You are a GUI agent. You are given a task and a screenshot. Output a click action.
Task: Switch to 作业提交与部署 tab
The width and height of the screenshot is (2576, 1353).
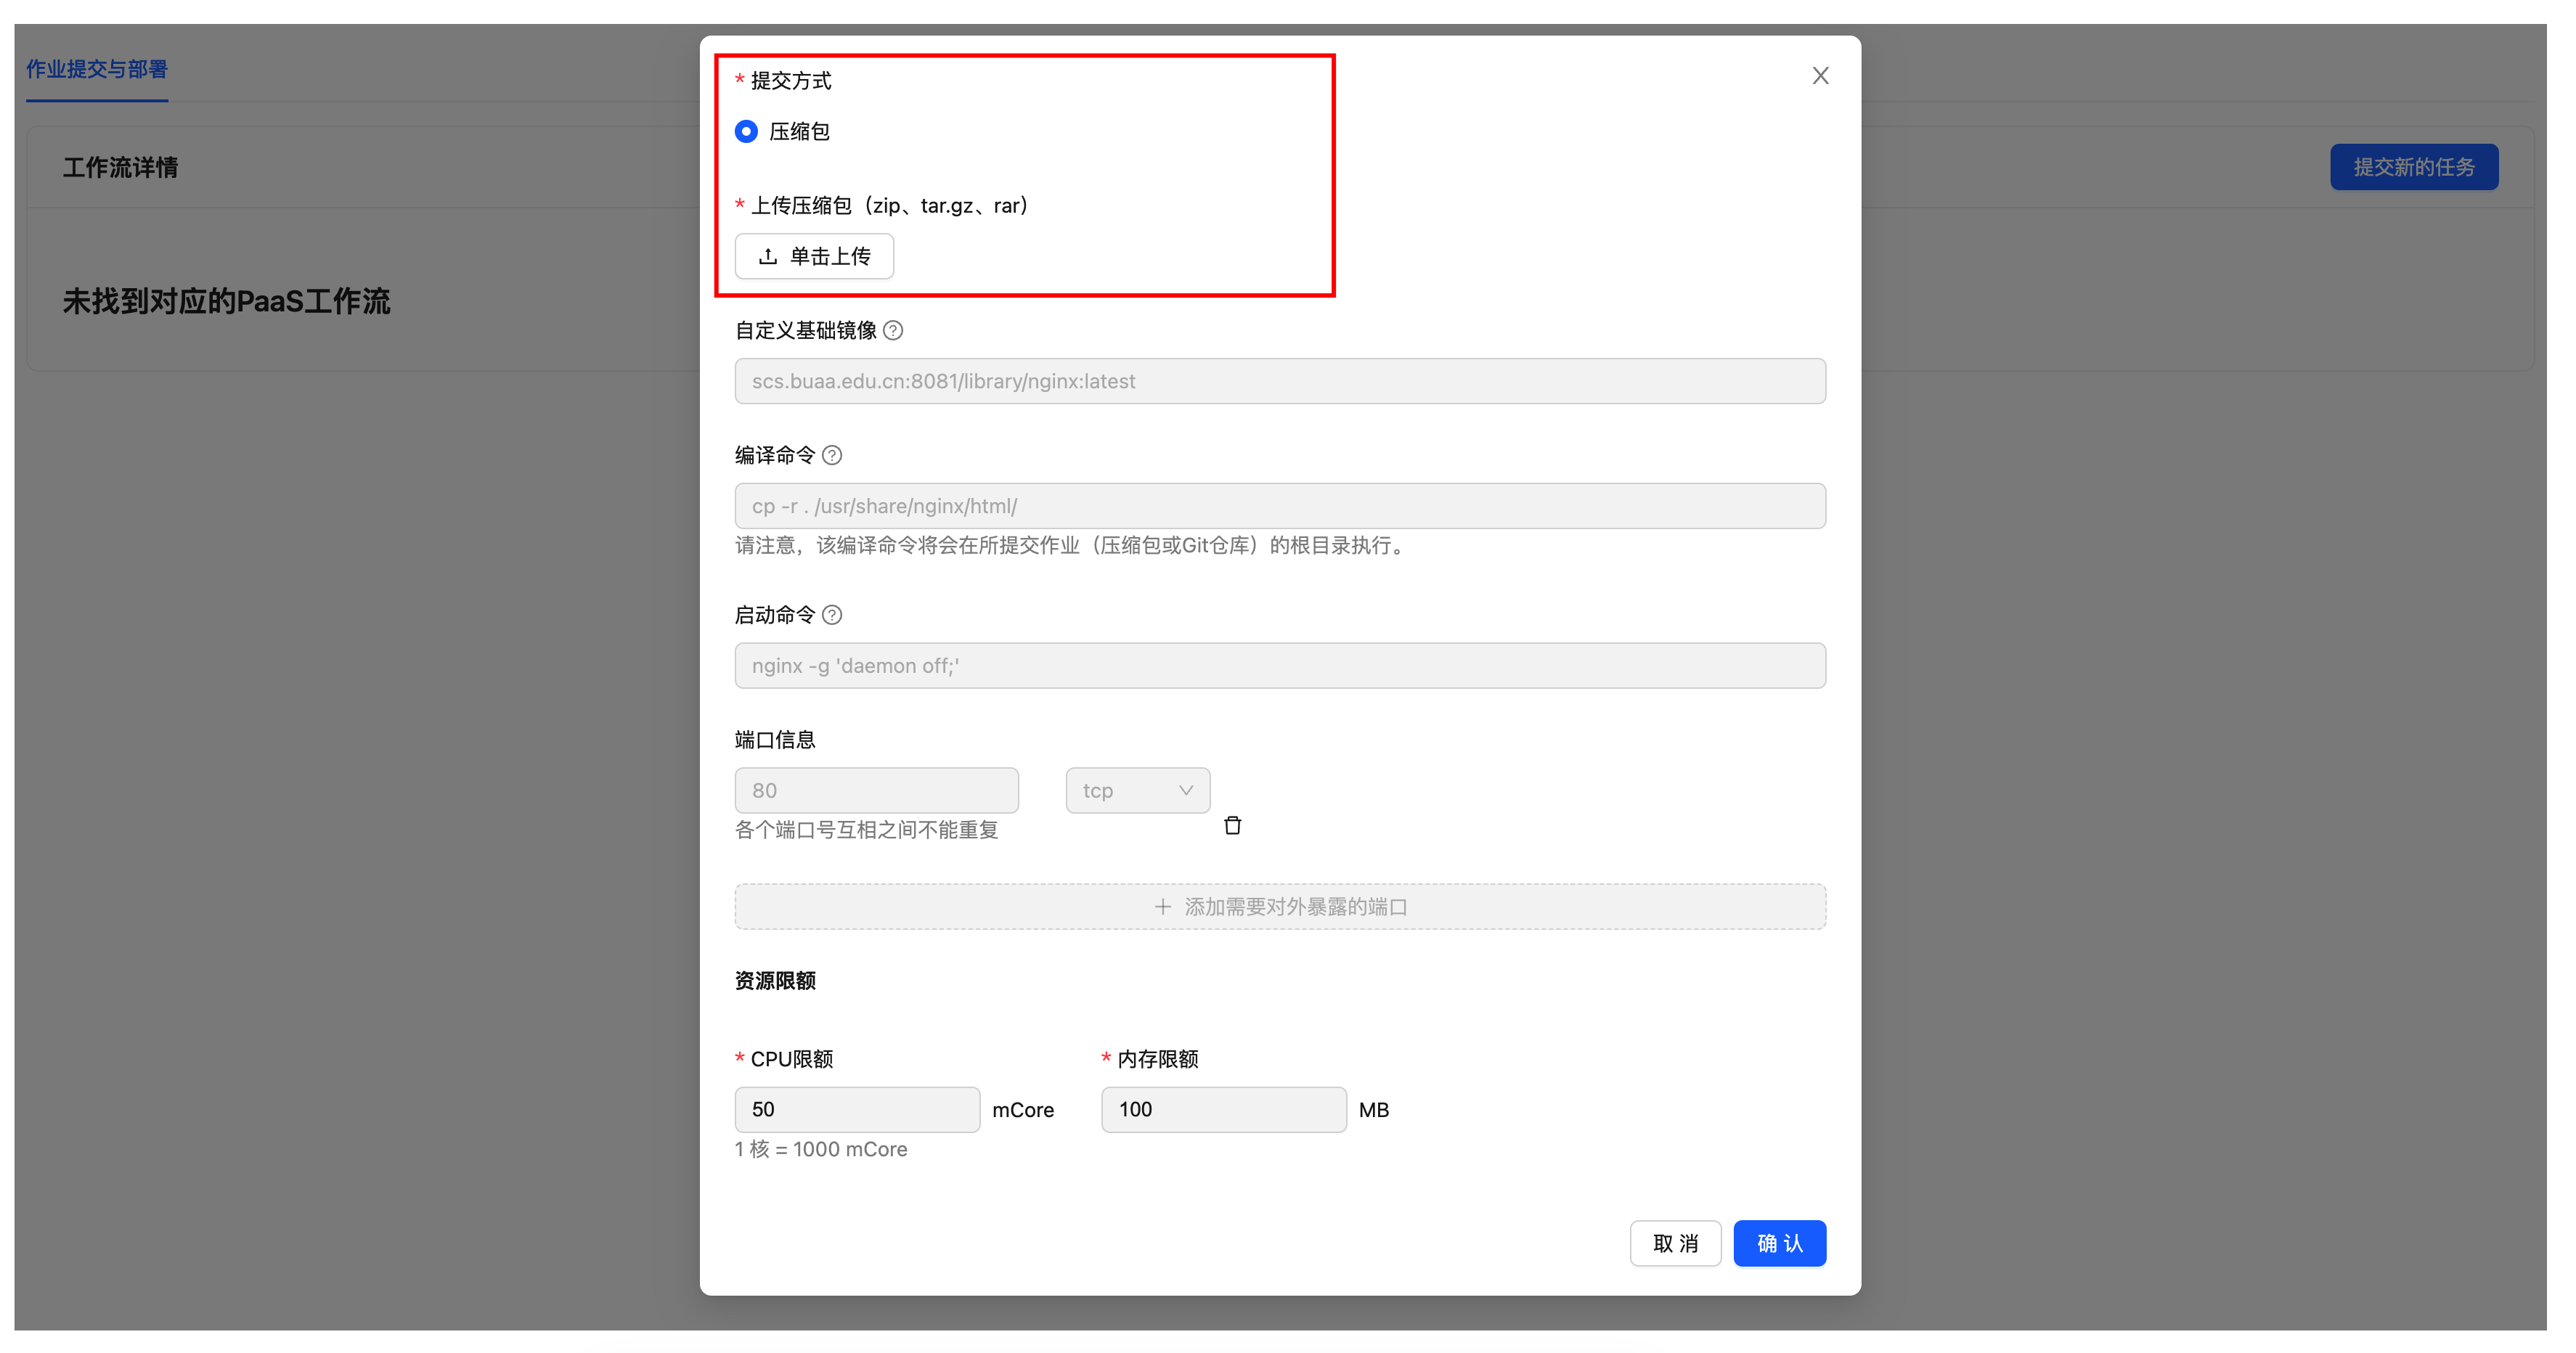pos(97,69)
